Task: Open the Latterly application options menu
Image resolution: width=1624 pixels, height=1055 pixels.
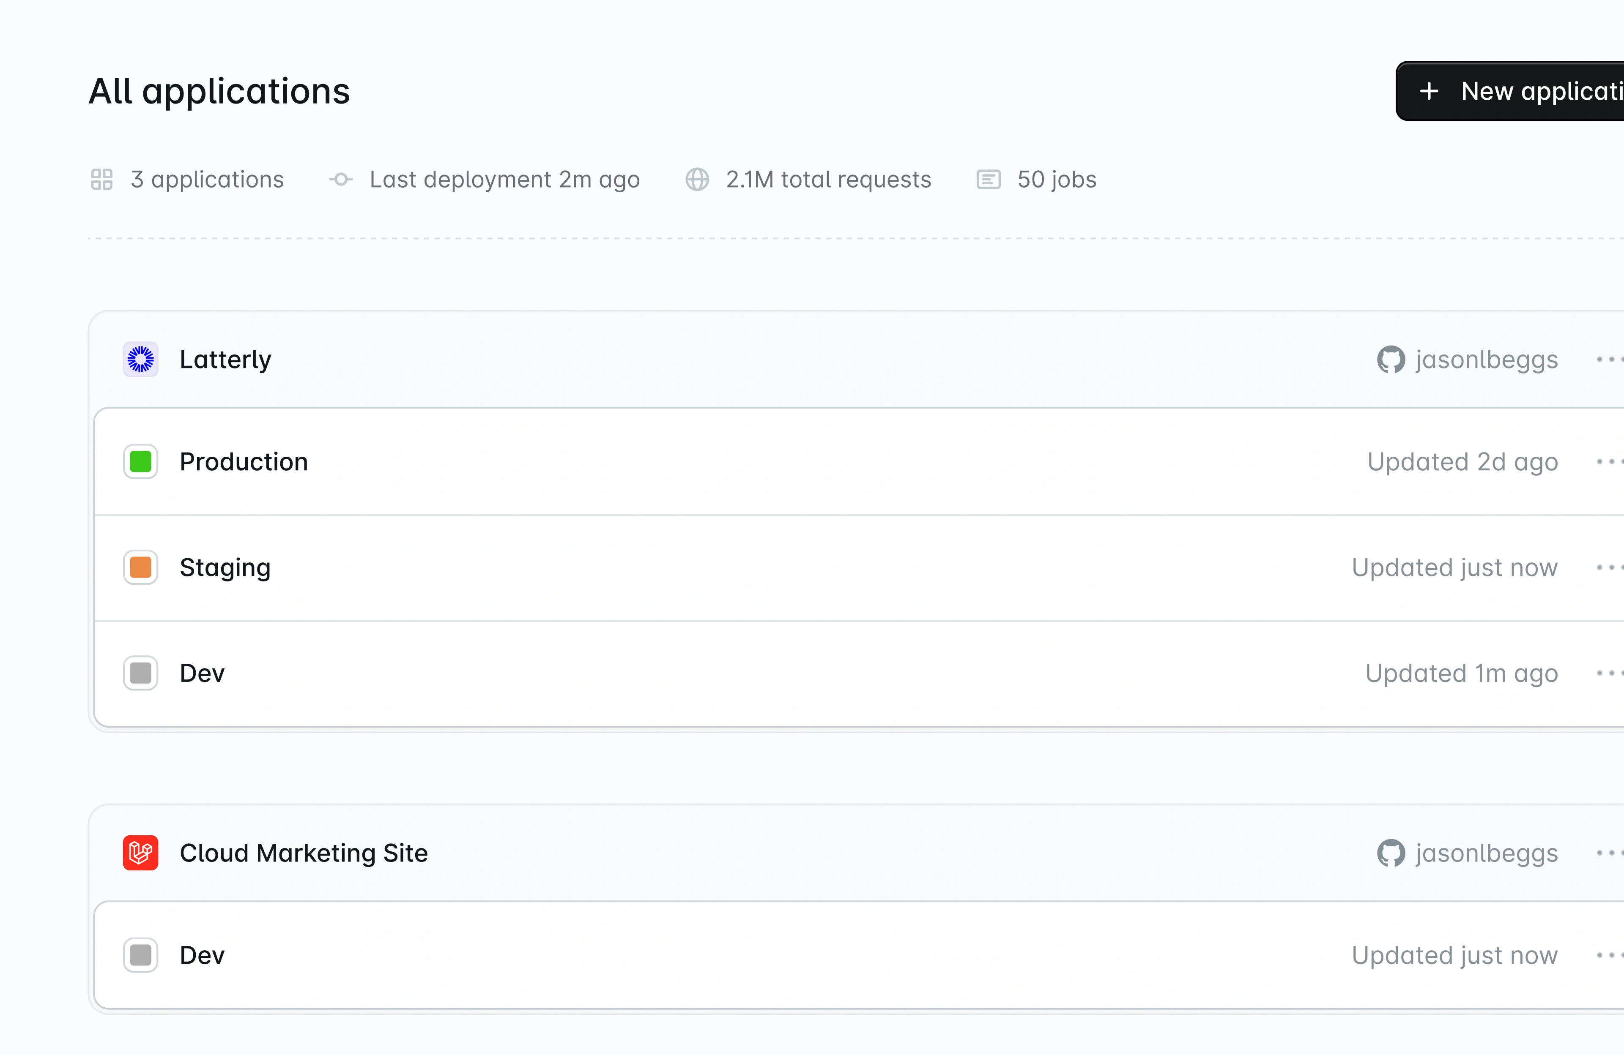Action: [x=1614, y=360]
